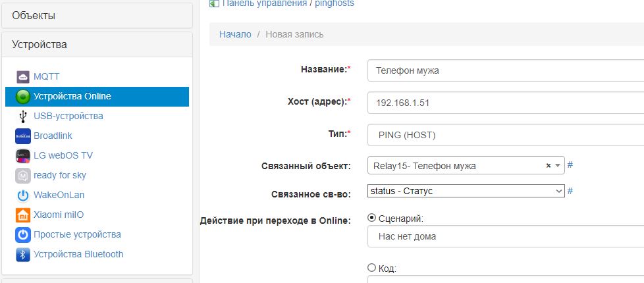The width and height of the screenshot is (644, 283).
Task: Open the Broadlink menu item
Action: 53,136
